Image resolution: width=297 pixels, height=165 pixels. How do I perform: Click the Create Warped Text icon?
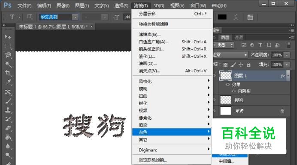coord(236,17)
